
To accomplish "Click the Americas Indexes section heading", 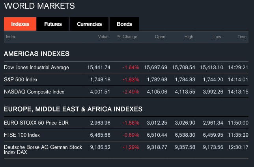I will (x=37, y=54).
